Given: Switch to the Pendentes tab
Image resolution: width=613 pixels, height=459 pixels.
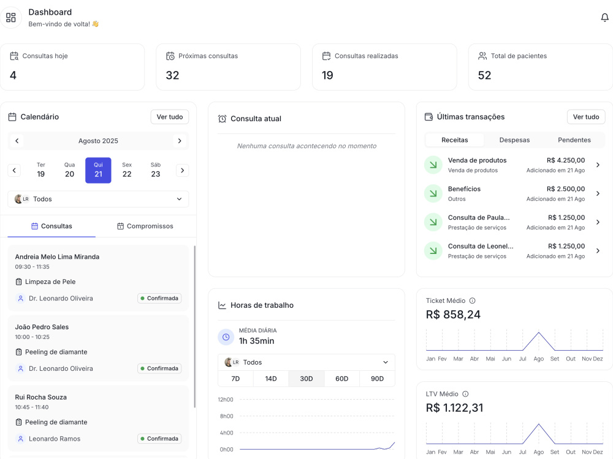Looking at the screenshot, I should click(x=574, y=140).
